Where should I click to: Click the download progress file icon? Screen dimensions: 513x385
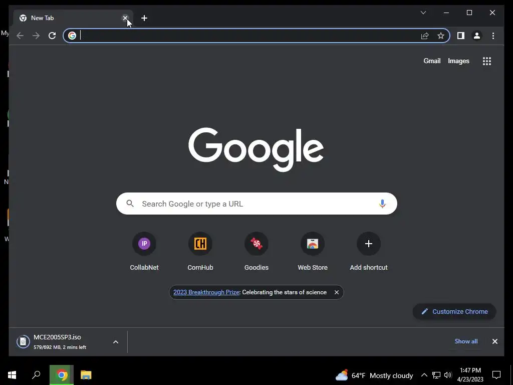tap(23, 342)
